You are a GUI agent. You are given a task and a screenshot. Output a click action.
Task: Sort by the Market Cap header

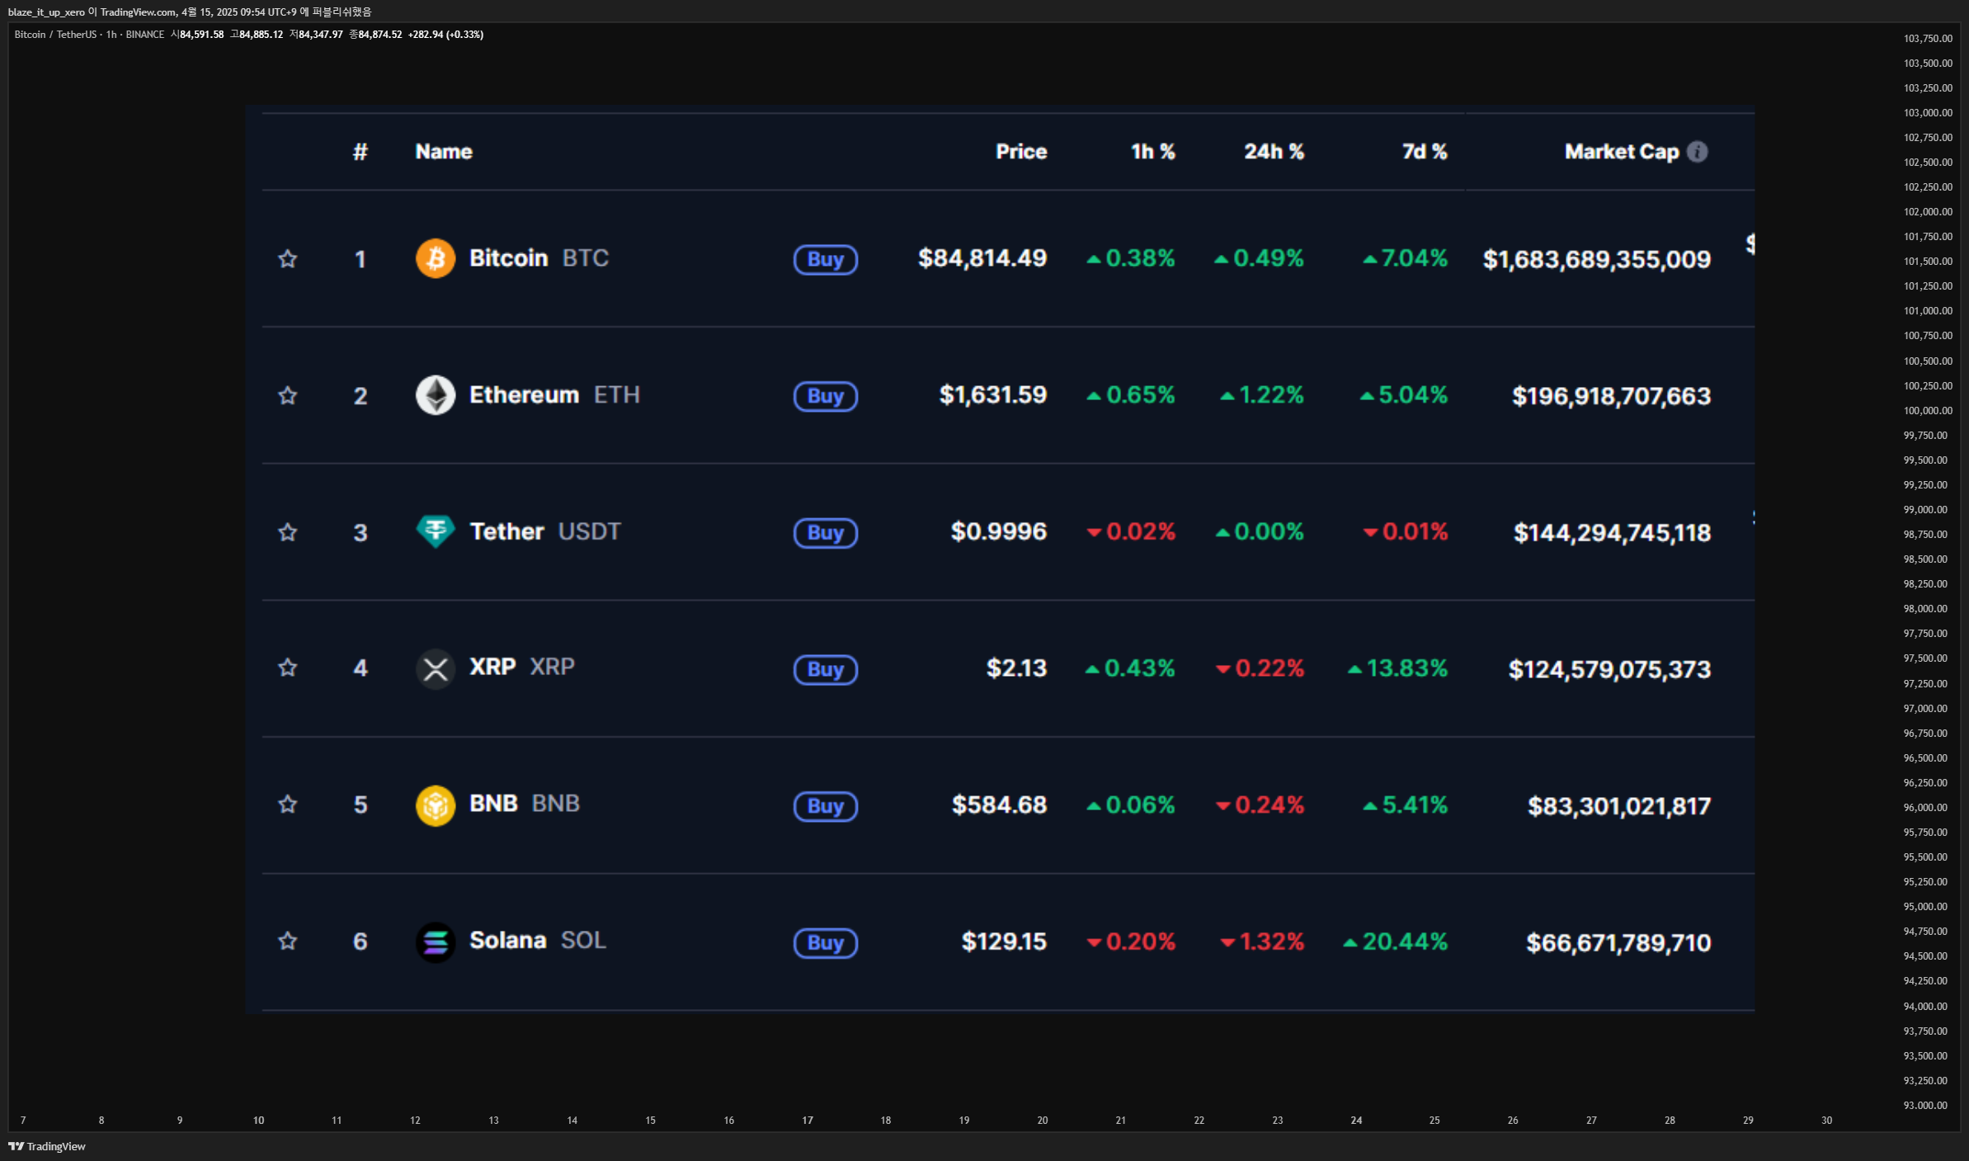(1622, 152)
